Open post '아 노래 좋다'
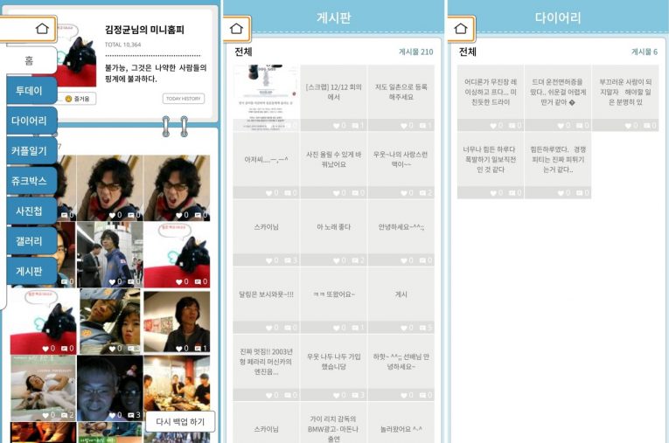This screenshot has width=669, height=443. [334, 232]
